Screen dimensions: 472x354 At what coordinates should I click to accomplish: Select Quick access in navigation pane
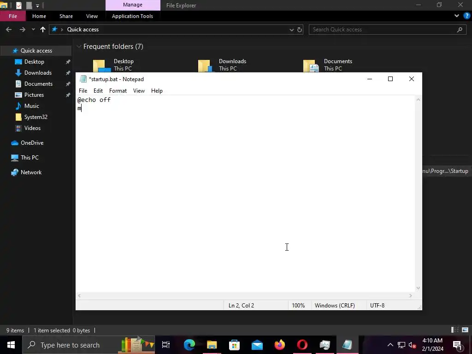(36, 51)
